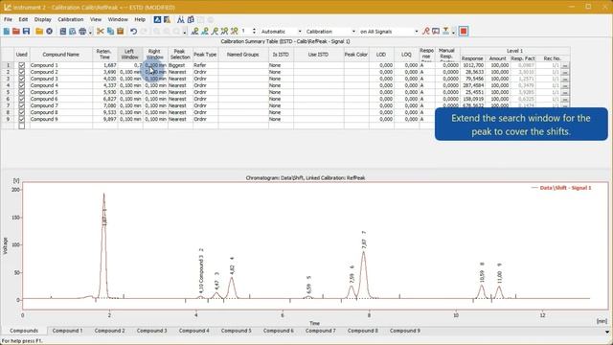This screenshot has width=613, height=345.
Task: Click the blue icon next to Help
Action: click(x=157, y=19)
